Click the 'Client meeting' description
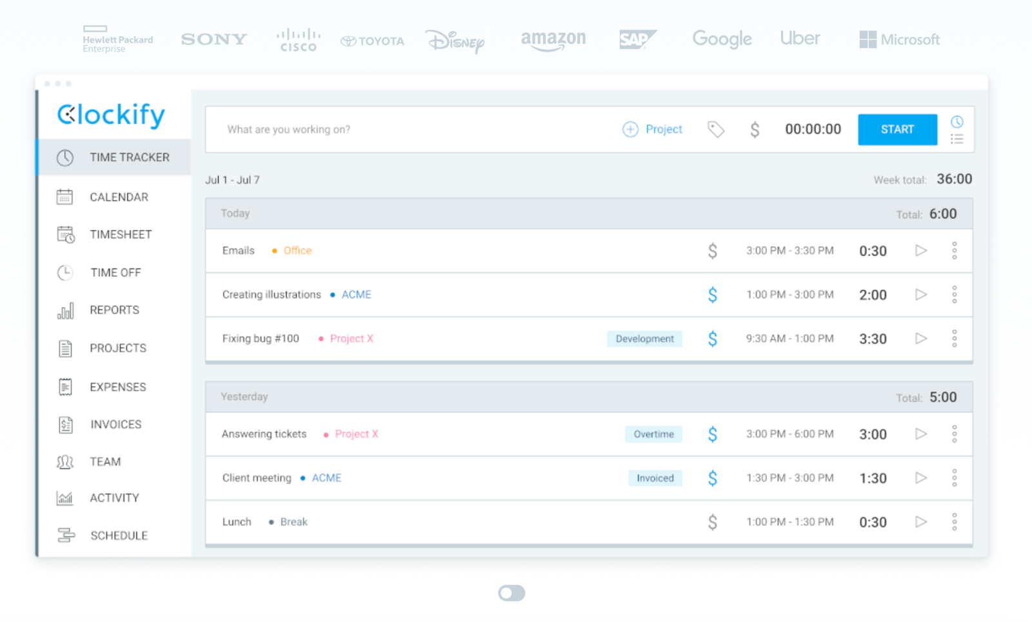Screen dimensions: 1032x622 pos(257,477)
